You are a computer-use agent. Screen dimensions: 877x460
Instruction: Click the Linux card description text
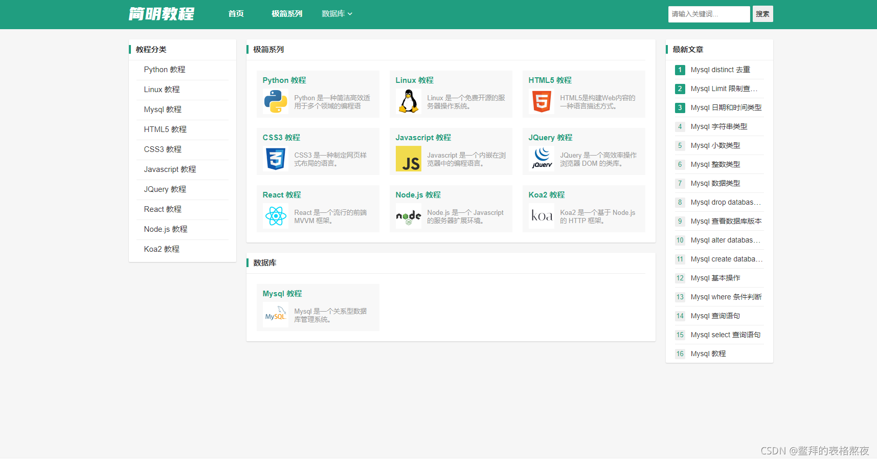pyautogui.click(x=466, y=102)
